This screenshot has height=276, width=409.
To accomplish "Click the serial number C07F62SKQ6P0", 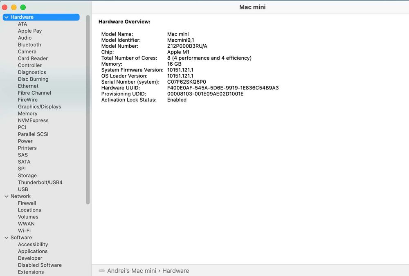I will [x=187, y=82].
